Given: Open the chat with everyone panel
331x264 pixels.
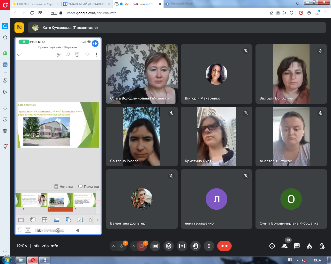Looking at the screenshot, I should [x=297, y=246].
